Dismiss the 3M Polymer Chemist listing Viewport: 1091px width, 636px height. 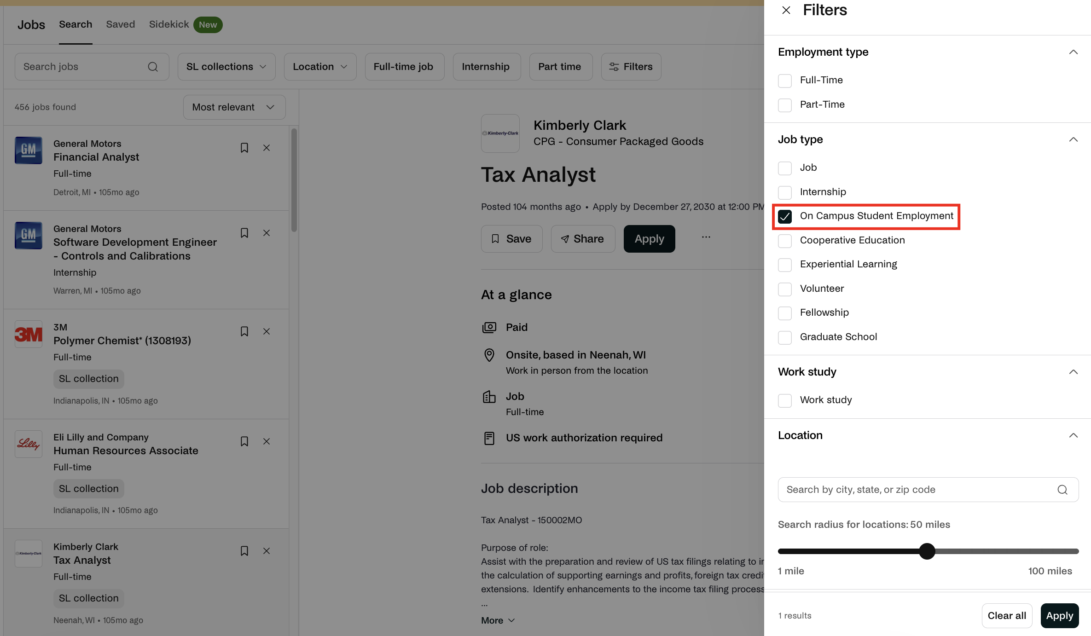pyautogui.click(x=267, y=331)
